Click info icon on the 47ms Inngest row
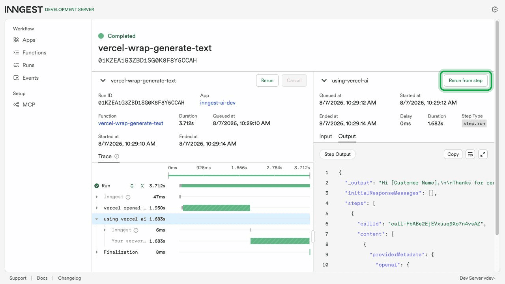 pyautogui.click(x=128, y=197)
